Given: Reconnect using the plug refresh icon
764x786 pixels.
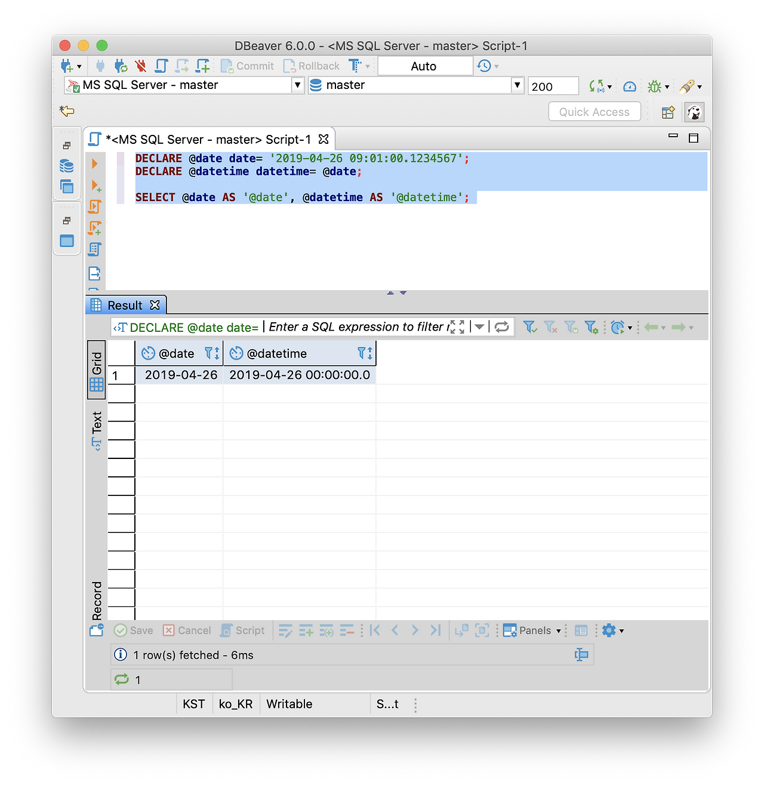Looking at the screenshot, I should (120, 66).
